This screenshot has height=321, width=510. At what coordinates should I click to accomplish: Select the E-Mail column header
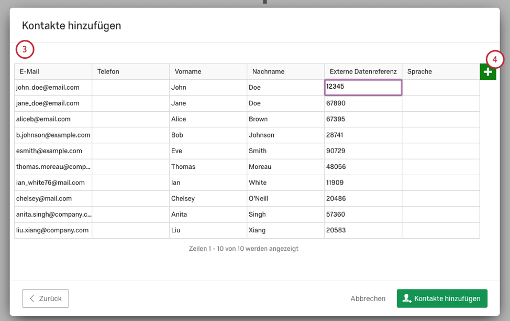[53, 72]
